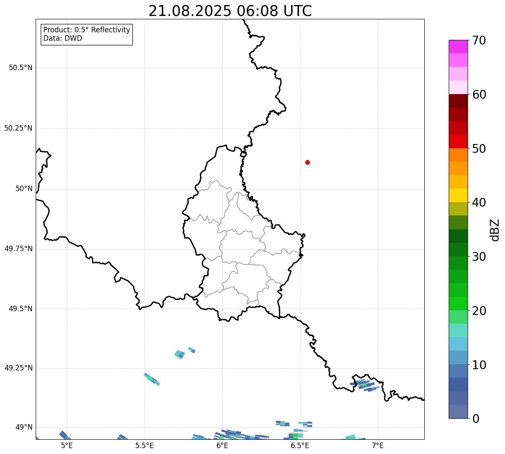
Task: Click the bright green colorbar swatch above 20
Action: (x=458, y=304)
